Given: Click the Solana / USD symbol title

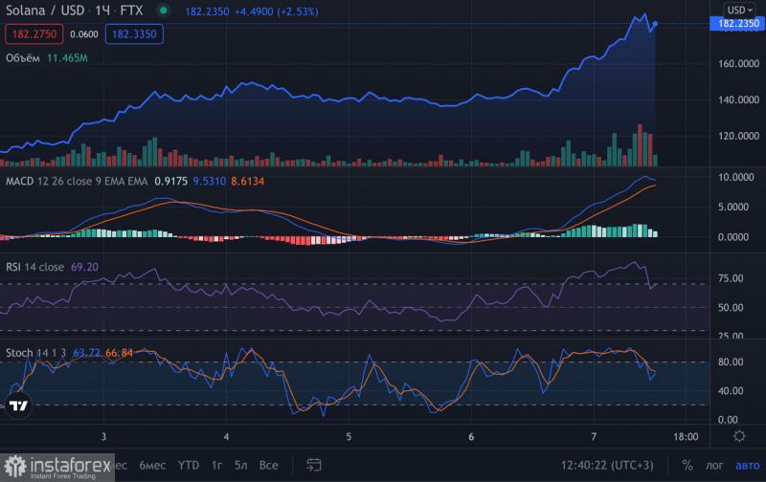Looking at the screenshot, I should click(x=43, y=11).
